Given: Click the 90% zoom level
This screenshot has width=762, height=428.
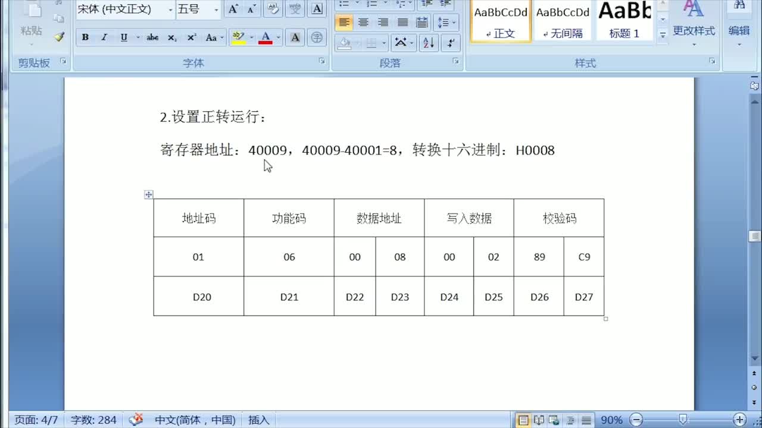Looking at the screenshot, I should [x=611, y=420].
